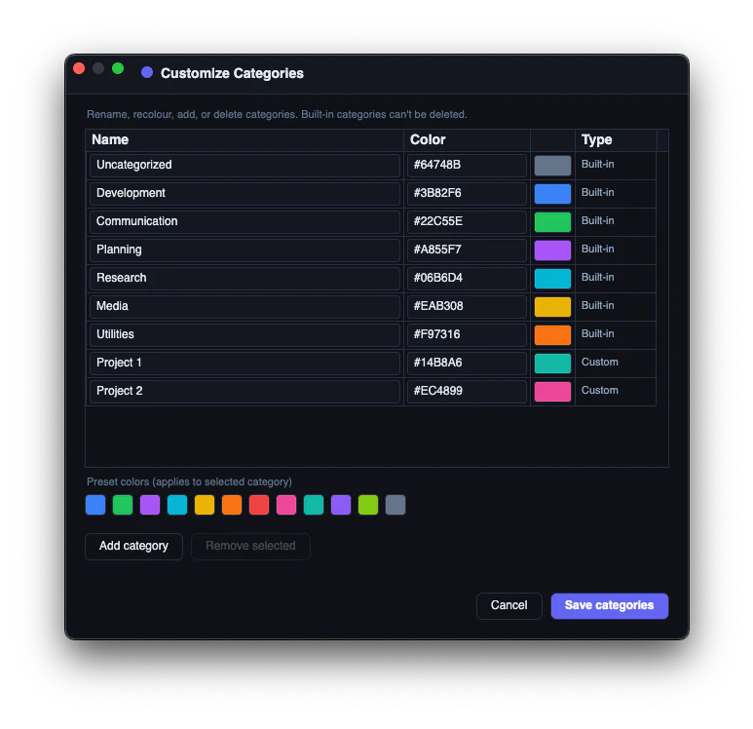Click the Media name field
753x729 pixels.
[x=245, y=307]
